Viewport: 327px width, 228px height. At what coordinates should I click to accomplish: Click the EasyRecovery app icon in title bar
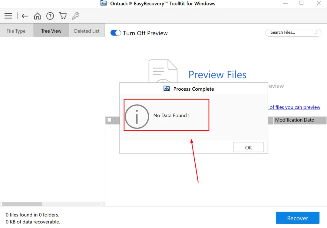click(104, 3)
